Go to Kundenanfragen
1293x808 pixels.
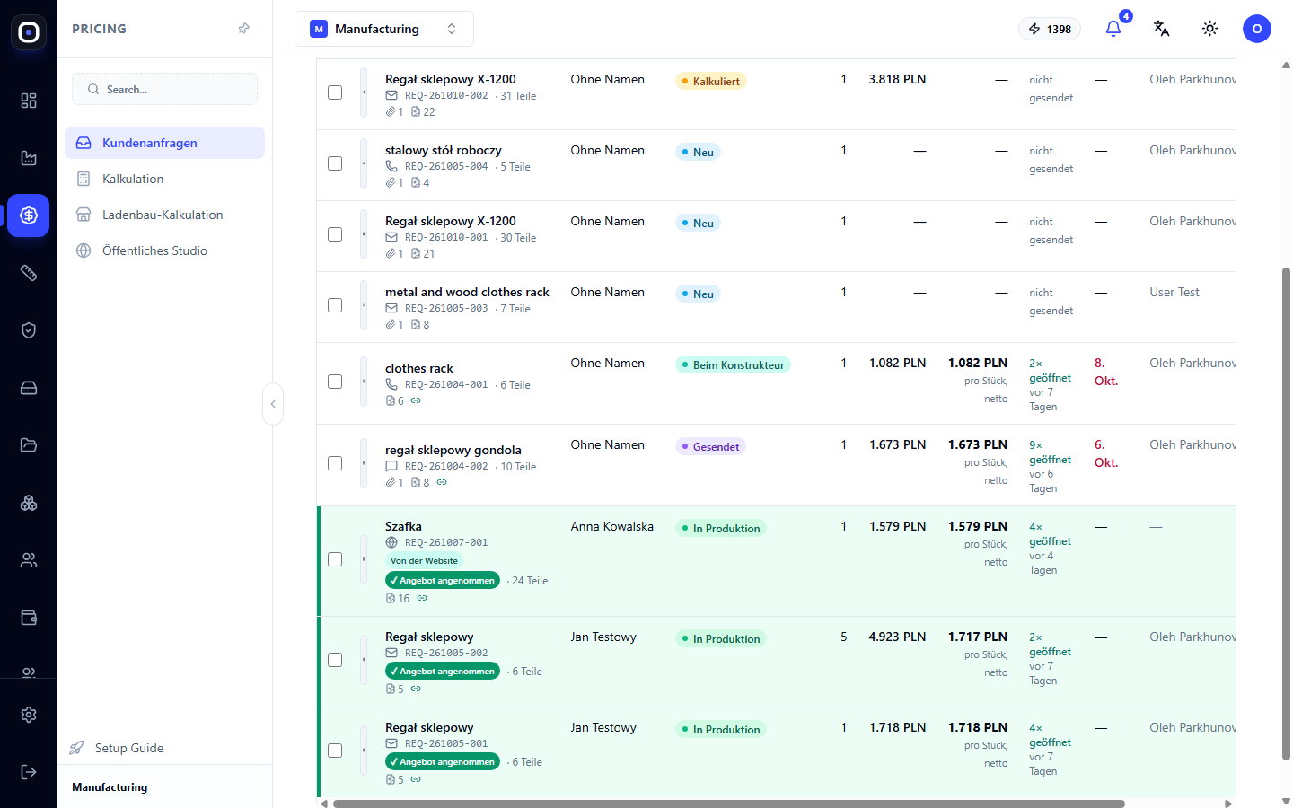tap(164, 143)
